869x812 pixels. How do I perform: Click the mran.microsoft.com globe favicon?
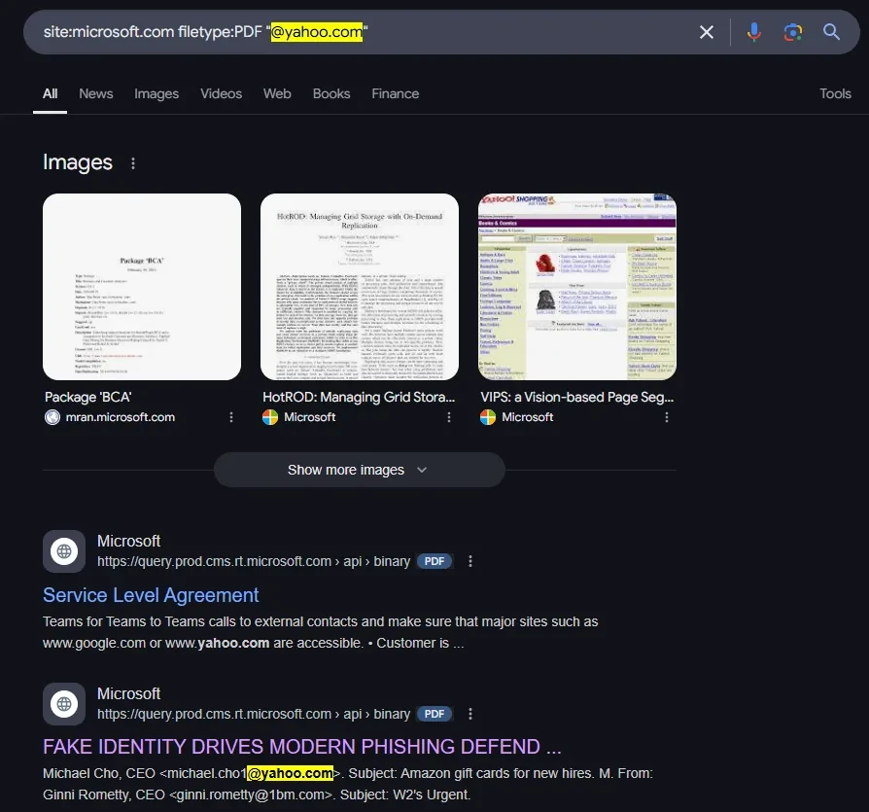coord(52,417)
